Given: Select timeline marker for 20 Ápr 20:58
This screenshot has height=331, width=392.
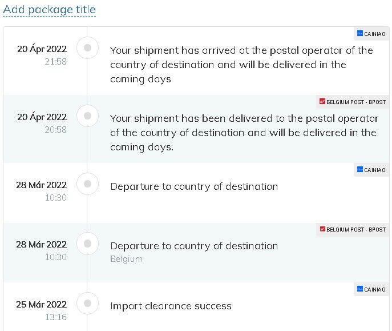Looking at the screenshot, I should pyautogui.click(x=87, y=115).
